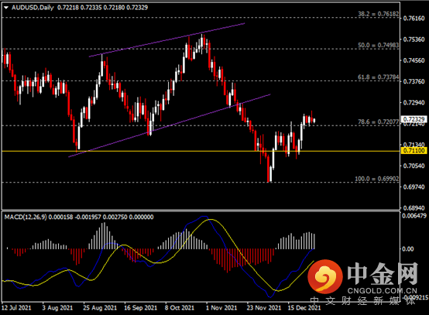The image size is (429, 315).
Task: Click the 61.8 = 0.73784 Fibonacci label
Action: 379,77
